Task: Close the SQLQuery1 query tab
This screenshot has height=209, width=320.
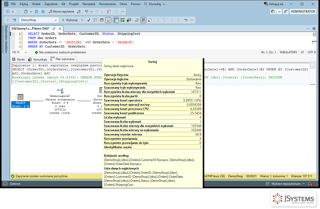Action: click(59, 29)
